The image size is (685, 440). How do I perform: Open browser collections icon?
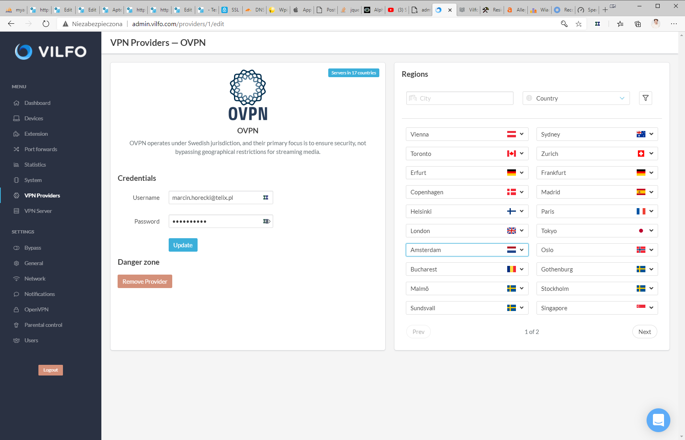[x=638, y=24]
